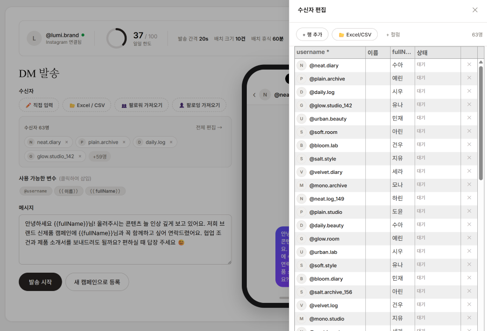The height and width of the screenshot is (331, 487).
Task: Delete the @glow.studio_142 row
Action: click(x=469, y=104)
